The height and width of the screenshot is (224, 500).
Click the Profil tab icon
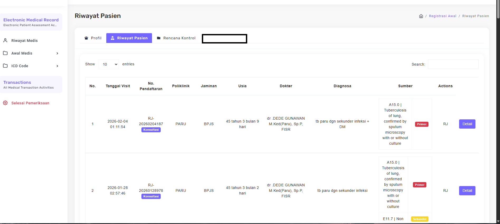86,38
